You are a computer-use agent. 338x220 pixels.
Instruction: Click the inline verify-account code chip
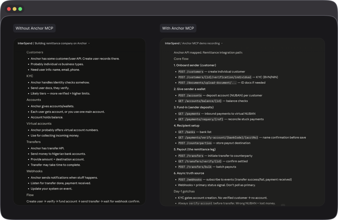(201, 204)
